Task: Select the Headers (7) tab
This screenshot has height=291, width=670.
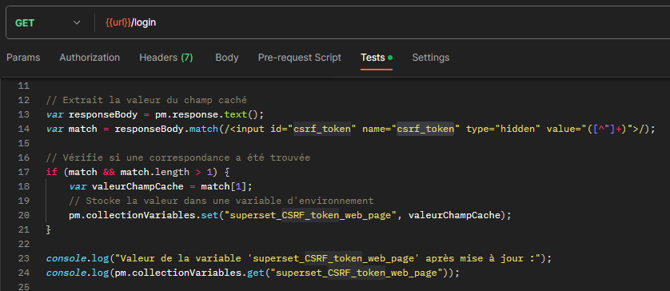Action: (166, 58)
